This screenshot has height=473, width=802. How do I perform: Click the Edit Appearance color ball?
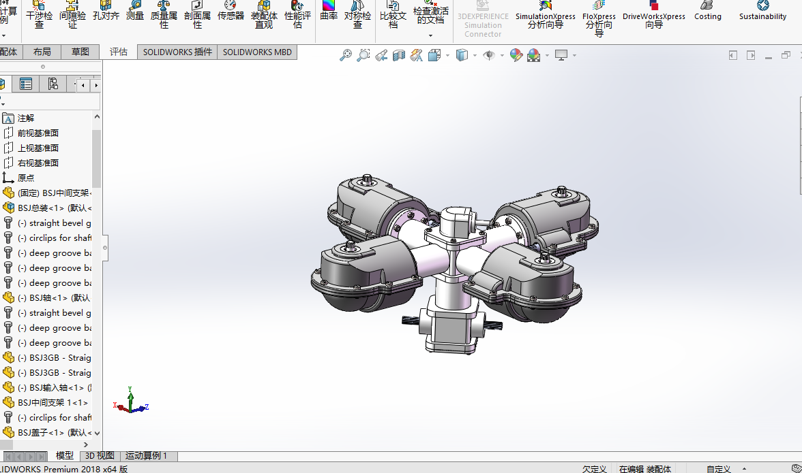(516, 55)
